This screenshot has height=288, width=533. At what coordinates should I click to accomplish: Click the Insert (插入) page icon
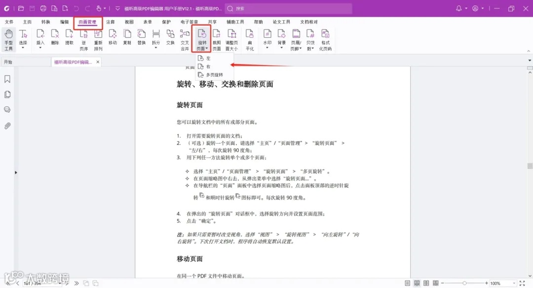tap(40, 34)
